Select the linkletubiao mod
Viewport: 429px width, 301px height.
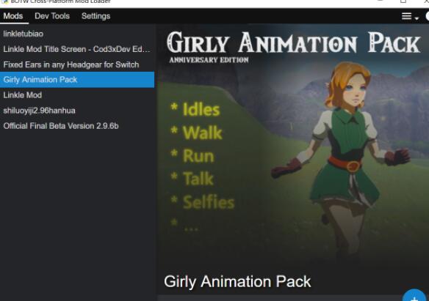coord(77,34)
